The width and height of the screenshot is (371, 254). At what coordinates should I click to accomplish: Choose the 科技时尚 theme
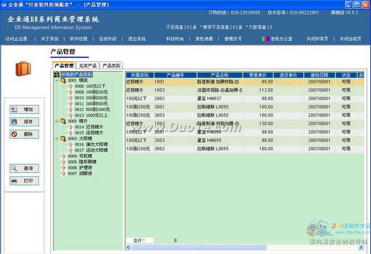click(x=175, y=39)
